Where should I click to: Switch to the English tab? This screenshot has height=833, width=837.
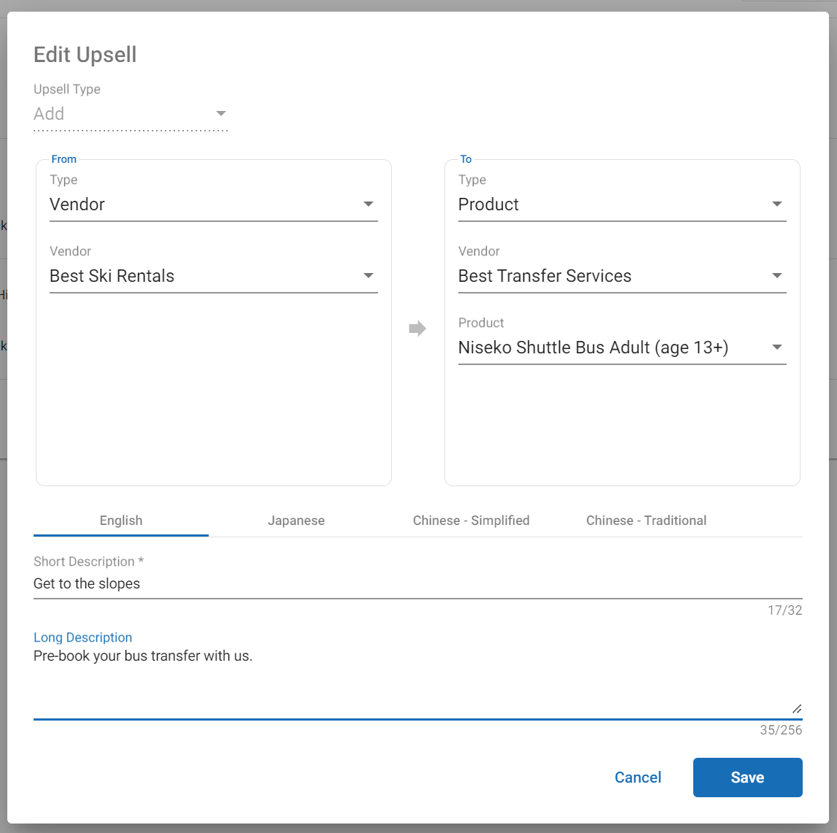point(121,521)
